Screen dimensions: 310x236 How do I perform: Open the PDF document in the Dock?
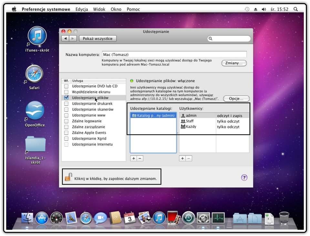[269, 219]
